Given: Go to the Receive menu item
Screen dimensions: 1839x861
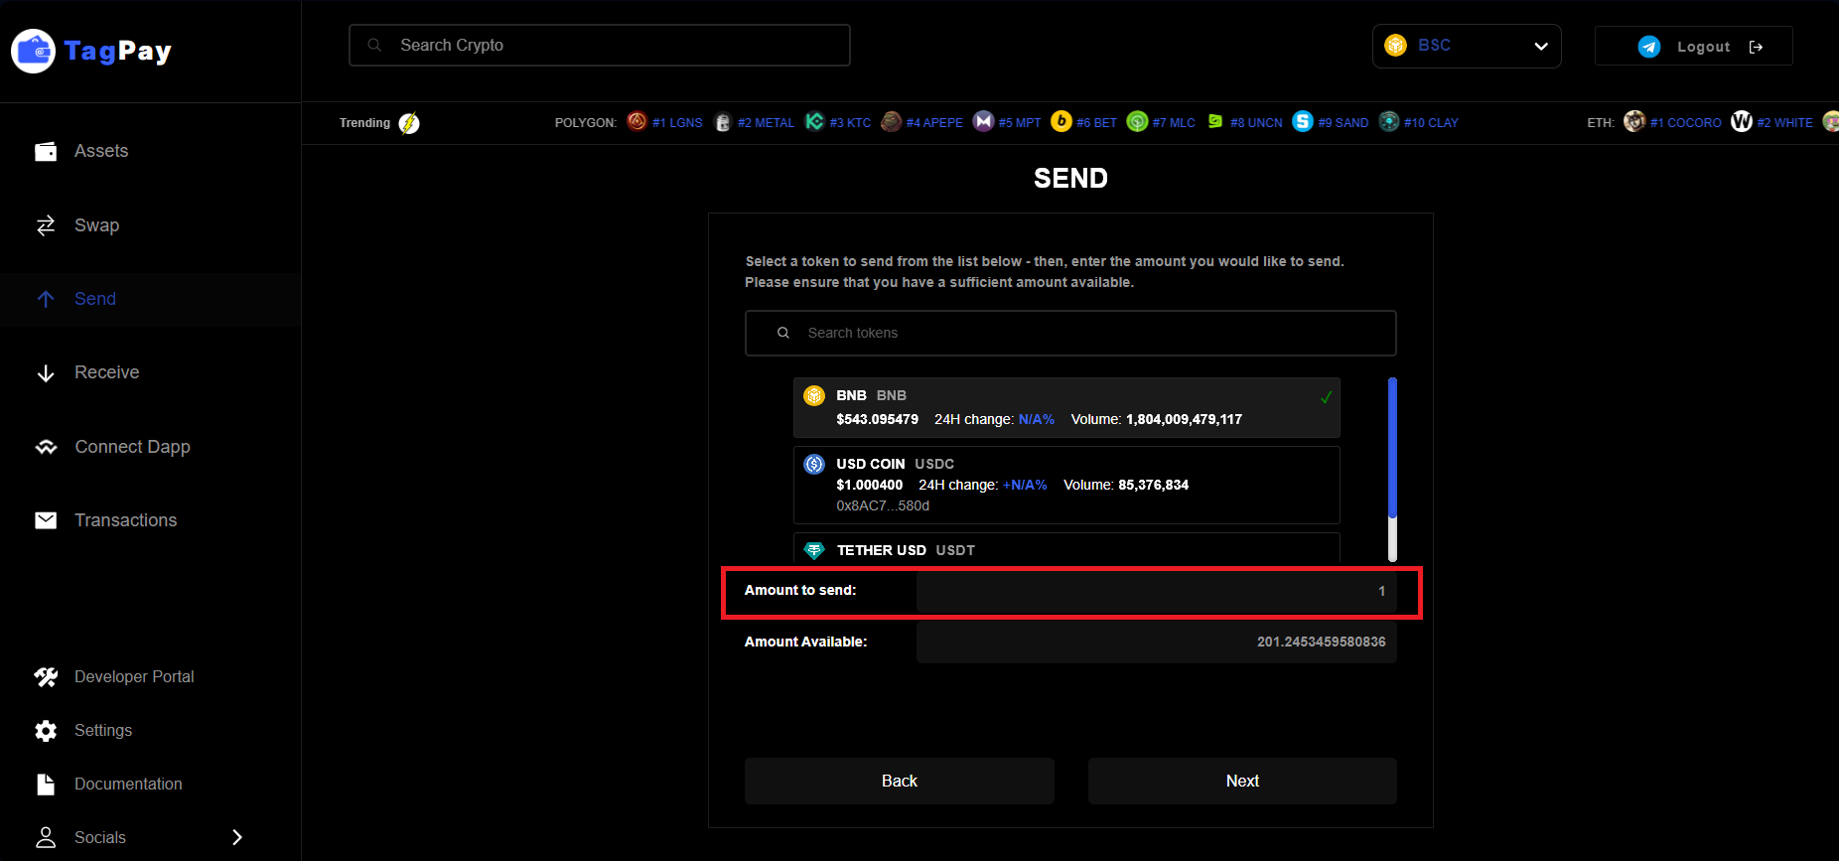Looking at the screenshot, I should [106, 372].
